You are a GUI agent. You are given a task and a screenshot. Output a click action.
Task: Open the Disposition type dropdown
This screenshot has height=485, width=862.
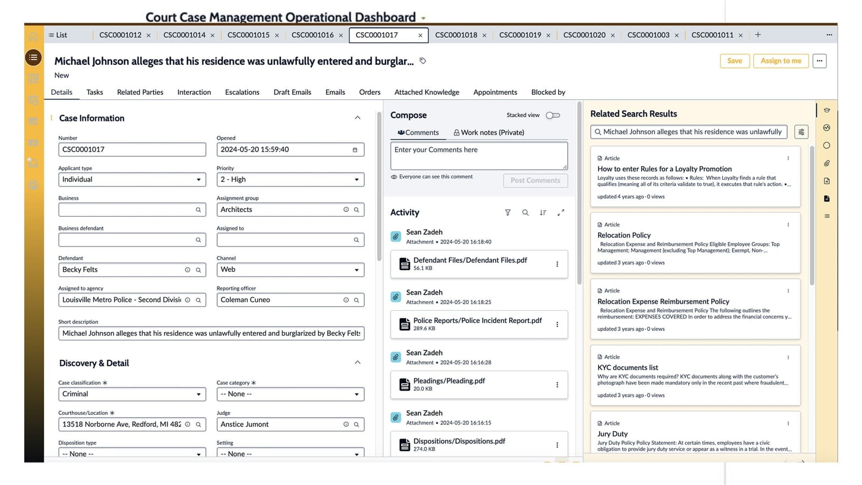click(x=132, y=453)
